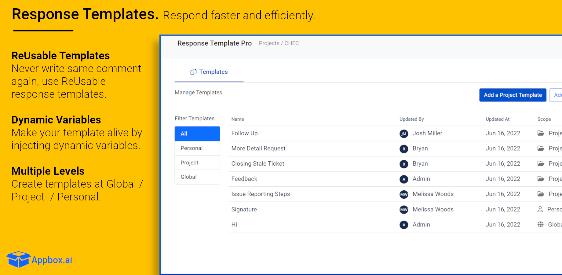Click the Manage Templates label
Image resolution: width=562 pixels, height=275 pixels.
click(199, 93)
